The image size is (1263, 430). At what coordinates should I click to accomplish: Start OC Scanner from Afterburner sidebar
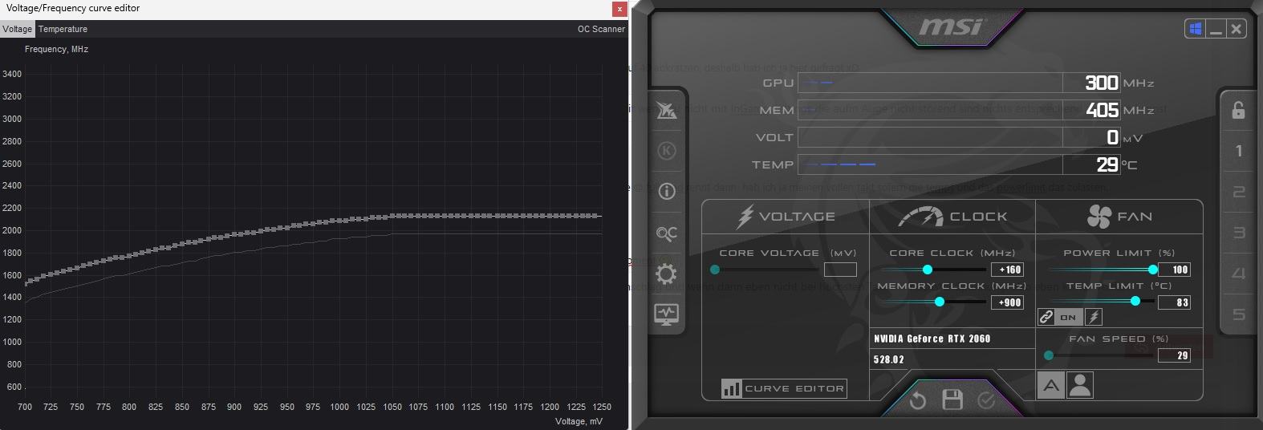point(666,233)
